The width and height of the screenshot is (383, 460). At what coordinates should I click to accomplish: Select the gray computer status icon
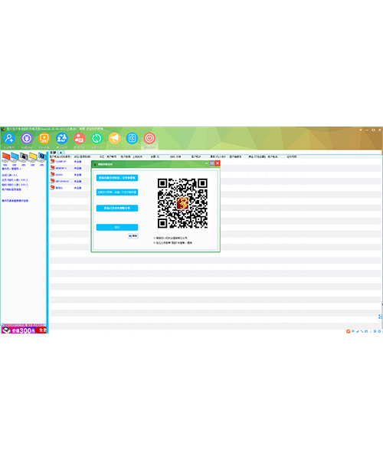(24, 157)
